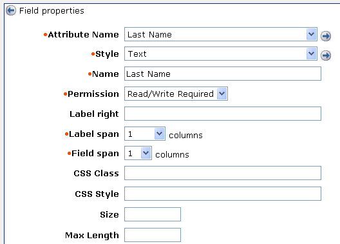This screenshot has height=244, width=340.
Task: Click the CSS Style label
Action: click(97, 194)
